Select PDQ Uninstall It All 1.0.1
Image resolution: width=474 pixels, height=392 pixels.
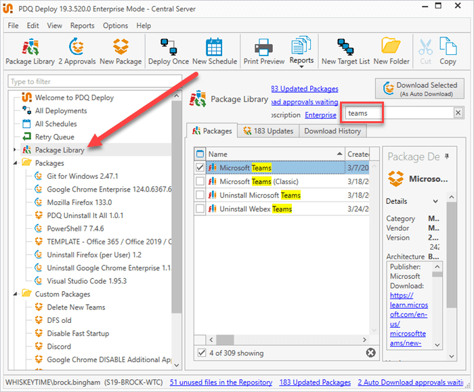[x=85, y=215]
